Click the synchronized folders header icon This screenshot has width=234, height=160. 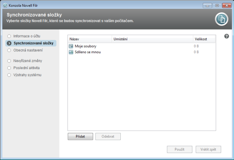[x=221, y=19]
